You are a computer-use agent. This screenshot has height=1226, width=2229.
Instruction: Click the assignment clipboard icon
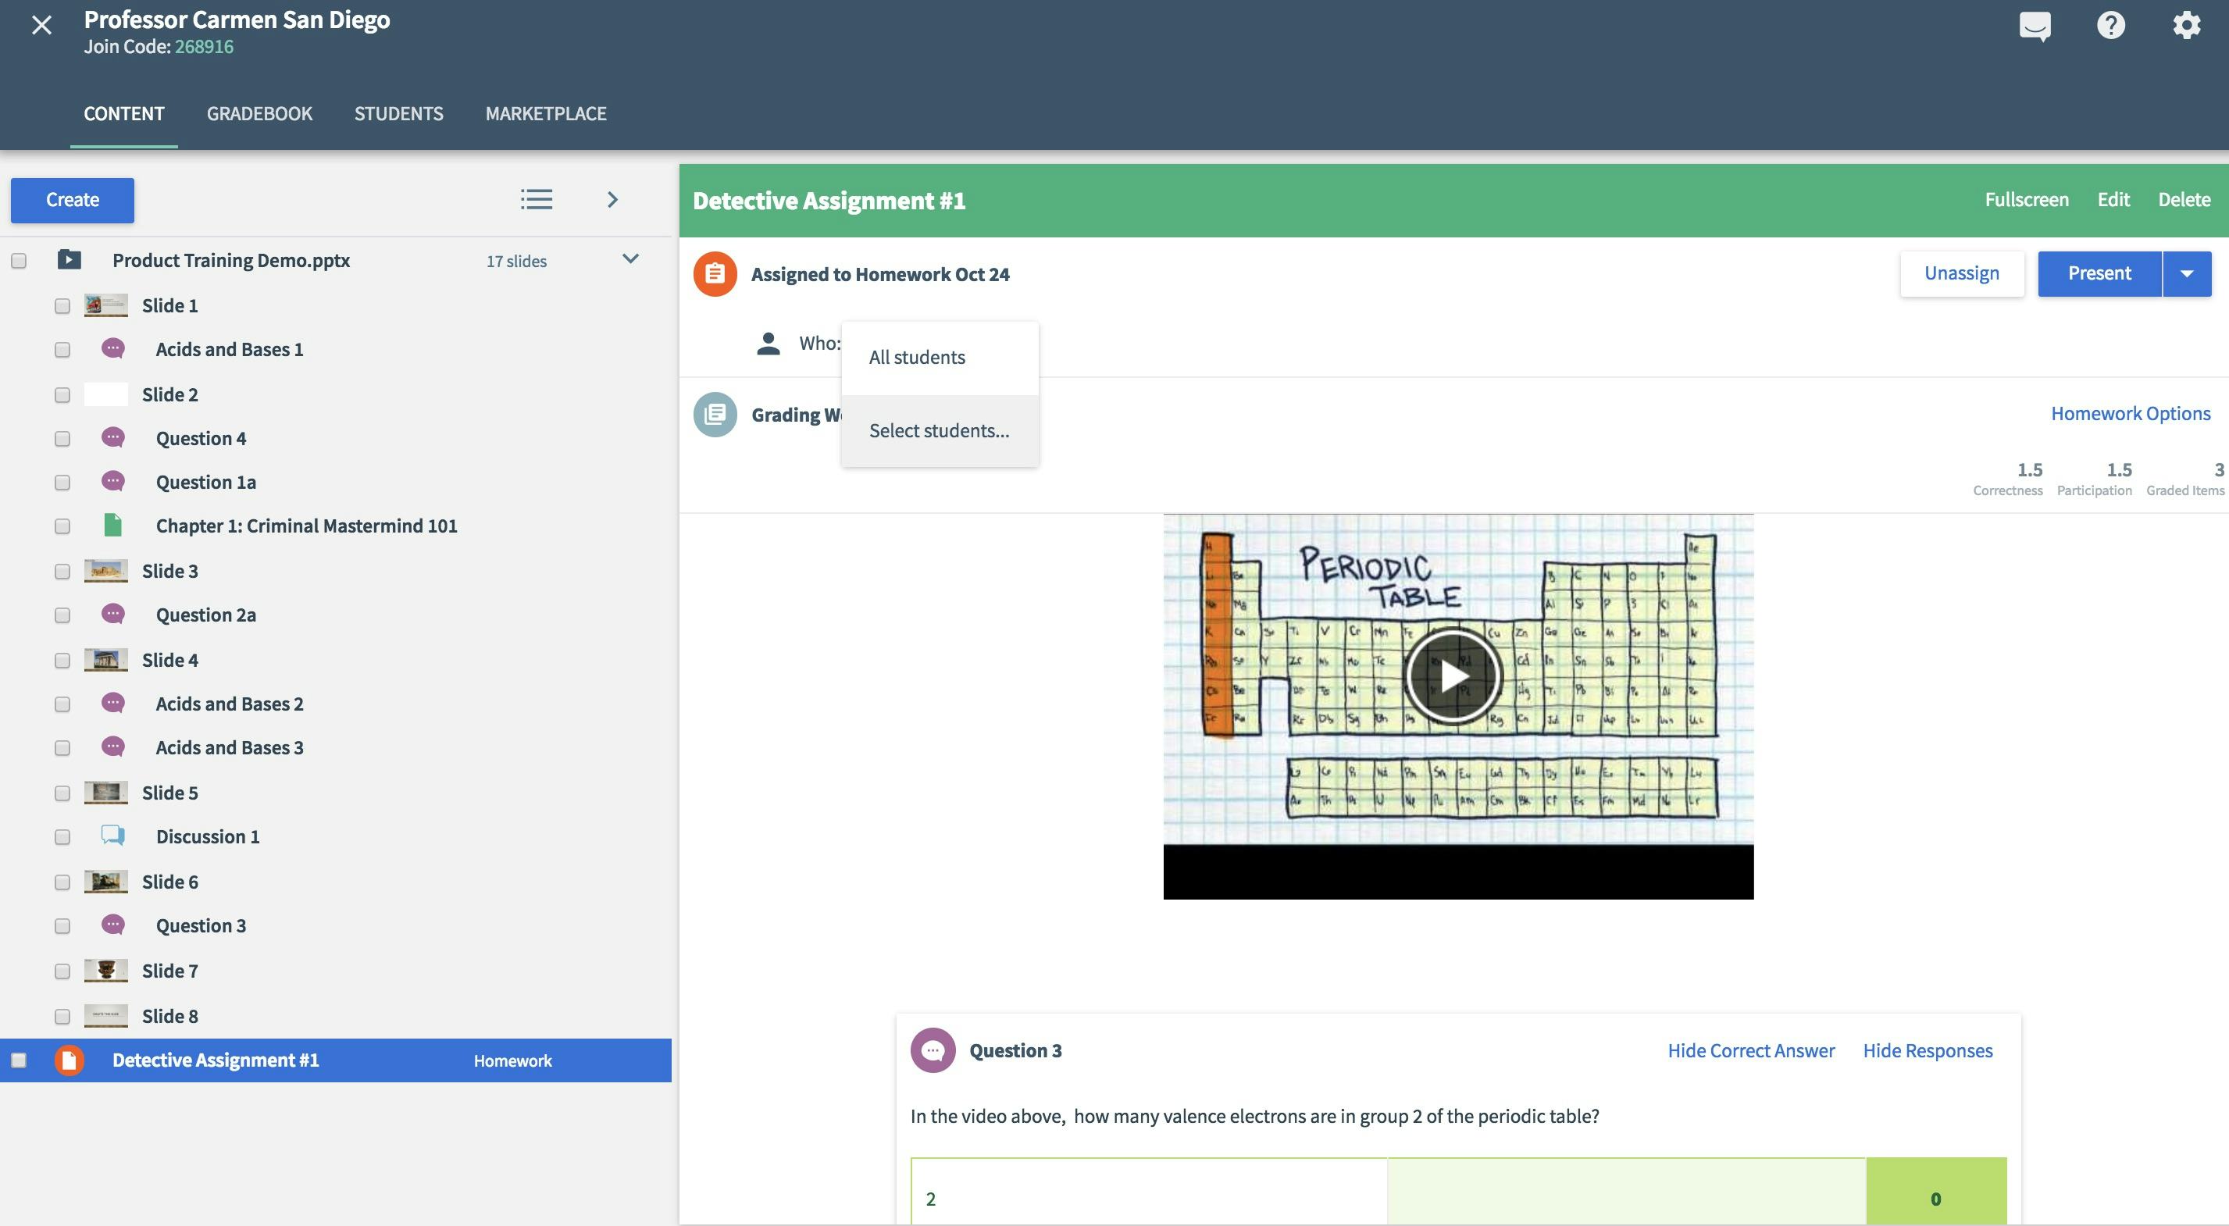pos(715,273)
